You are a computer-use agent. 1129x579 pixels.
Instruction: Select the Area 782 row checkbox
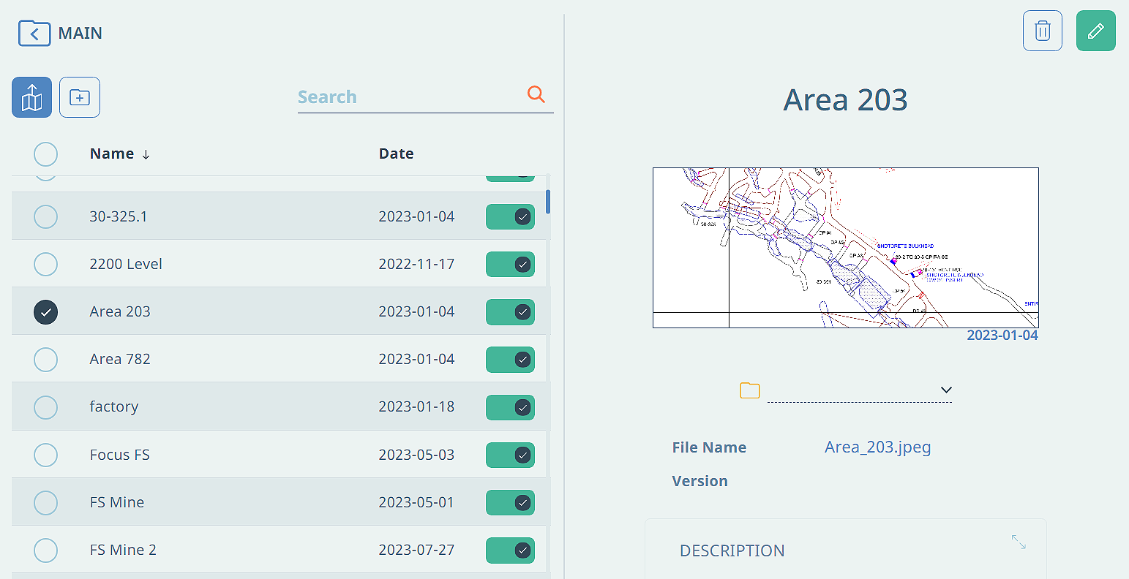coord(46,360)
